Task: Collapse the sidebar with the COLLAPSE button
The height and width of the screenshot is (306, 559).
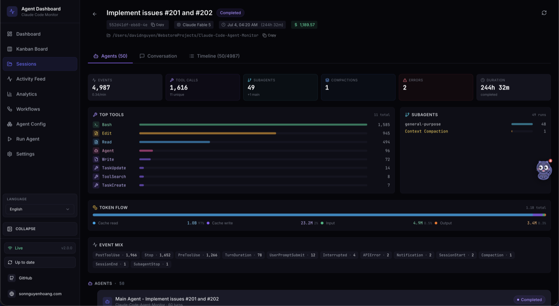Action: click(40, 229)
